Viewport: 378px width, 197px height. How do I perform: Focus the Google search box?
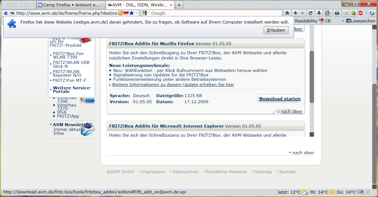click(216, 13)
